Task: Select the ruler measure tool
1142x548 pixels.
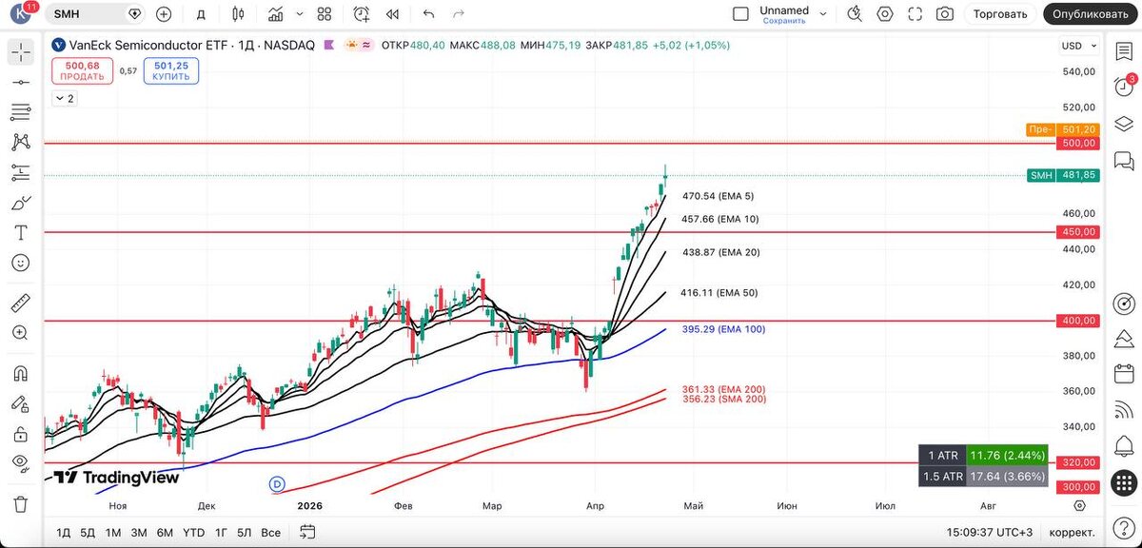Action: 21,303
